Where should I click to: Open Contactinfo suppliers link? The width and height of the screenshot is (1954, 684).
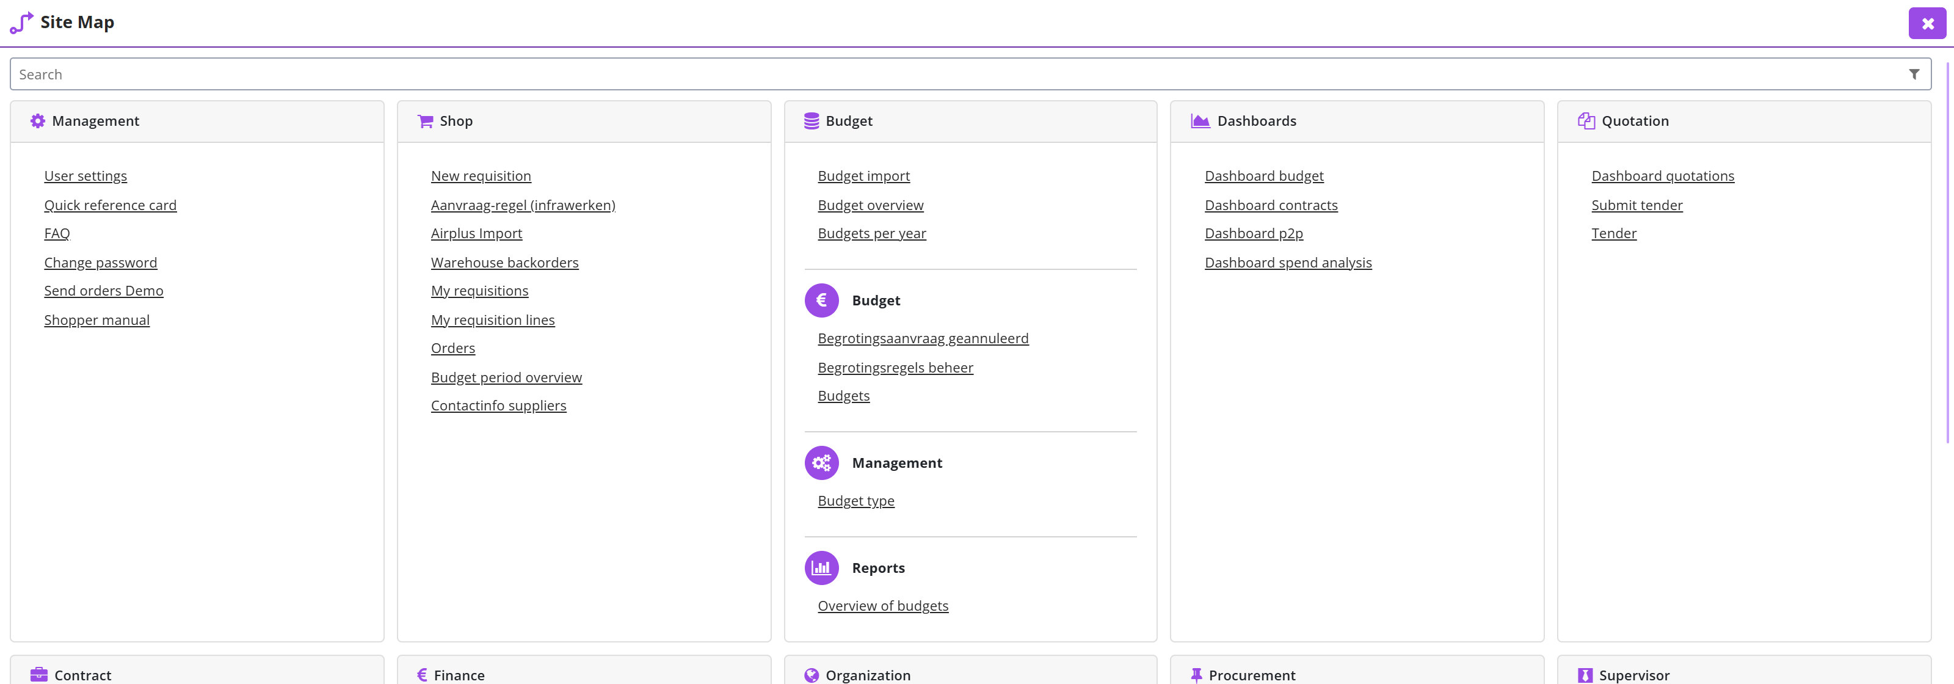498,406
